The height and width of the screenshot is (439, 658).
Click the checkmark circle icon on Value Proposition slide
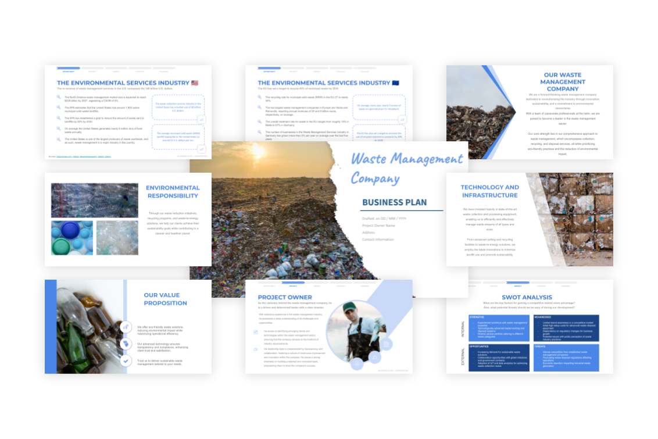tap(125, 361)
